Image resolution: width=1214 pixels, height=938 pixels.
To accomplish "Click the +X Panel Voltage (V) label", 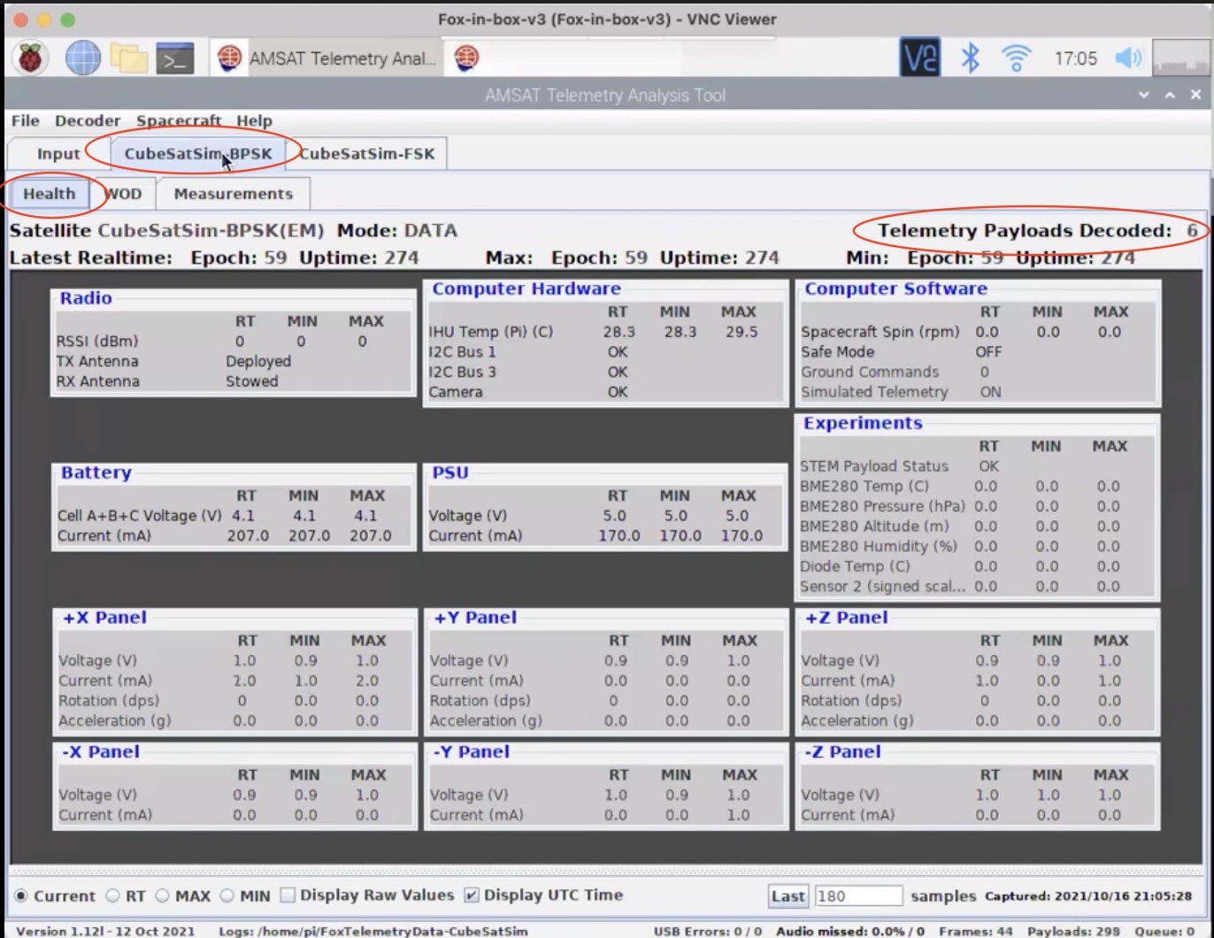I will click(x=97, y=661).
